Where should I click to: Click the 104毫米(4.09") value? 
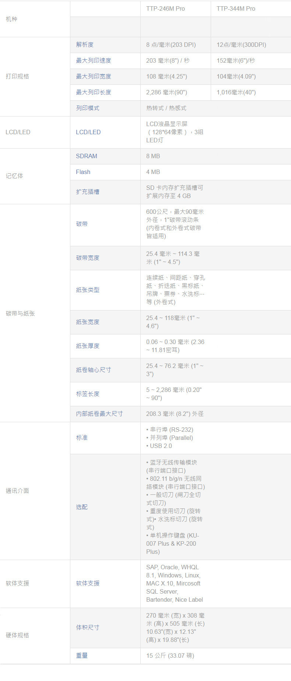point(236,76)
